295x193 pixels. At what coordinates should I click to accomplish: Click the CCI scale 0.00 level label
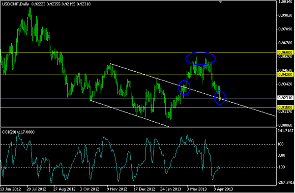[281, 155]
